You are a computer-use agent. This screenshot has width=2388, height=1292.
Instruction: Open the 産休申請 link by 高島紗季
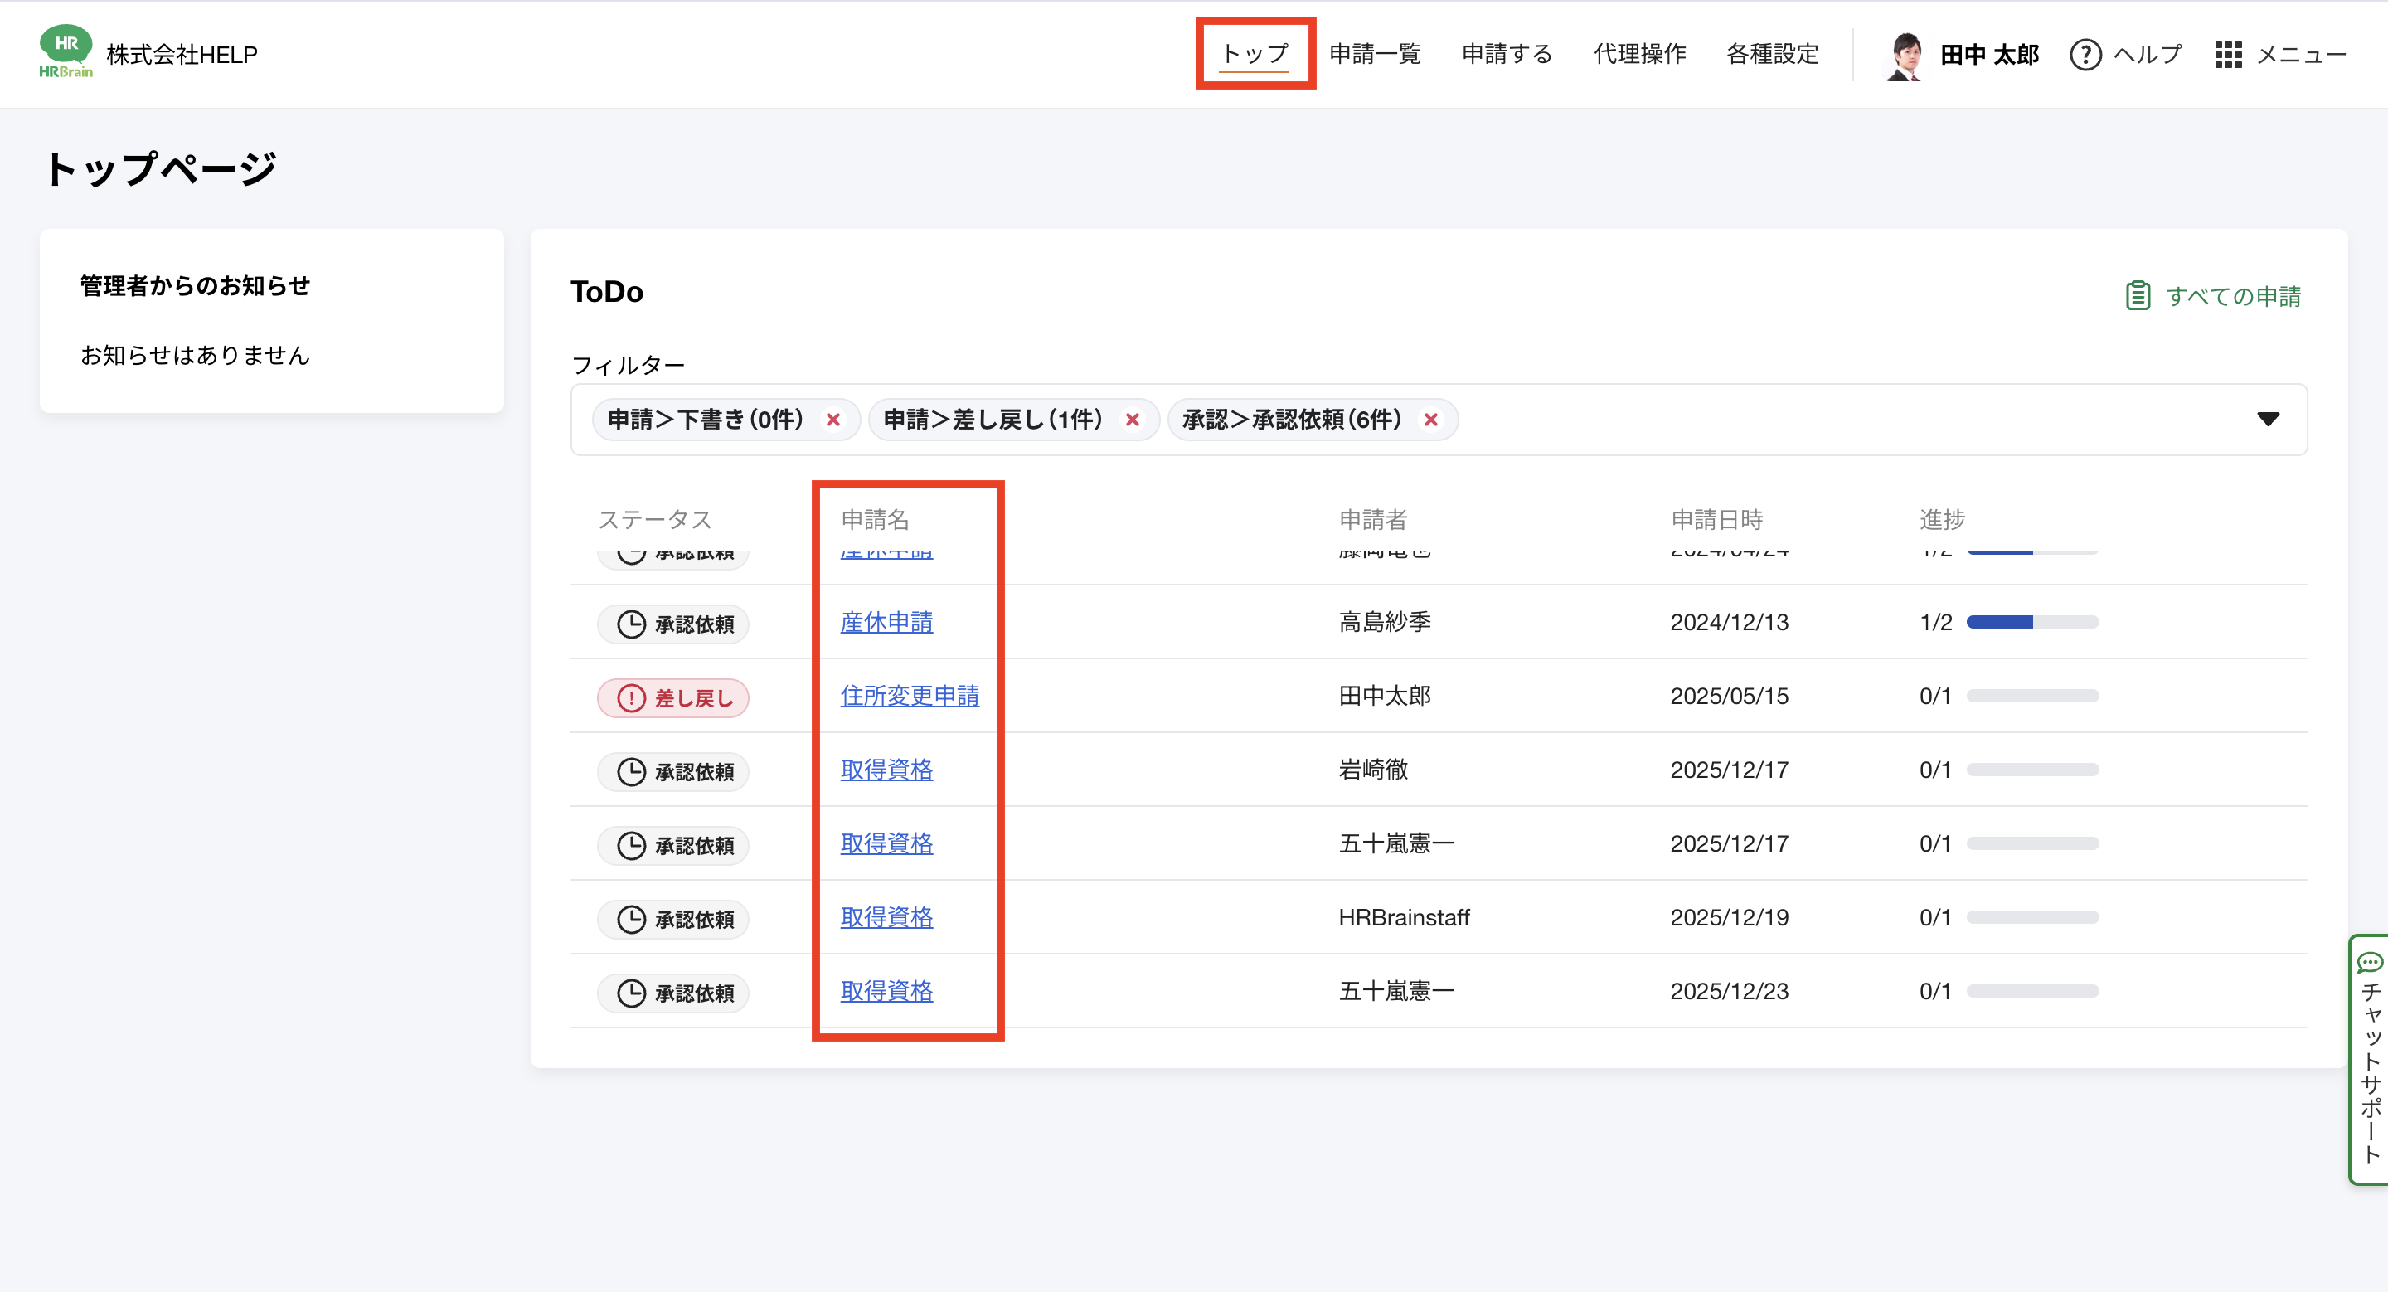(x=886, y=622)
